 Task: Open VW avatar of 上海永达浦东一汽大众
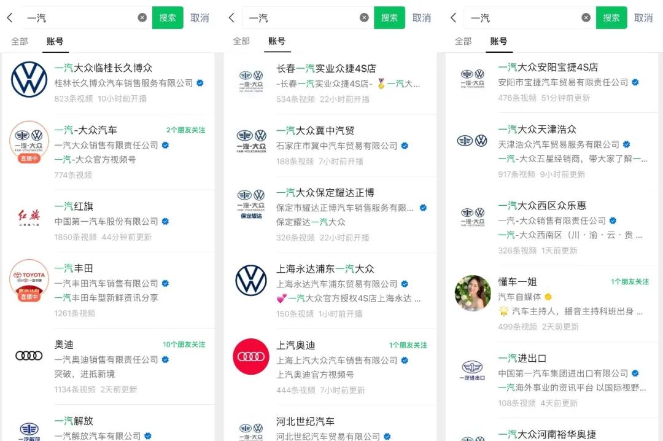tap(251, 280)
